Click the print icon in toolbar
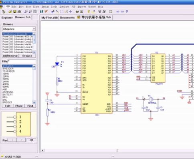 (19, 12)
